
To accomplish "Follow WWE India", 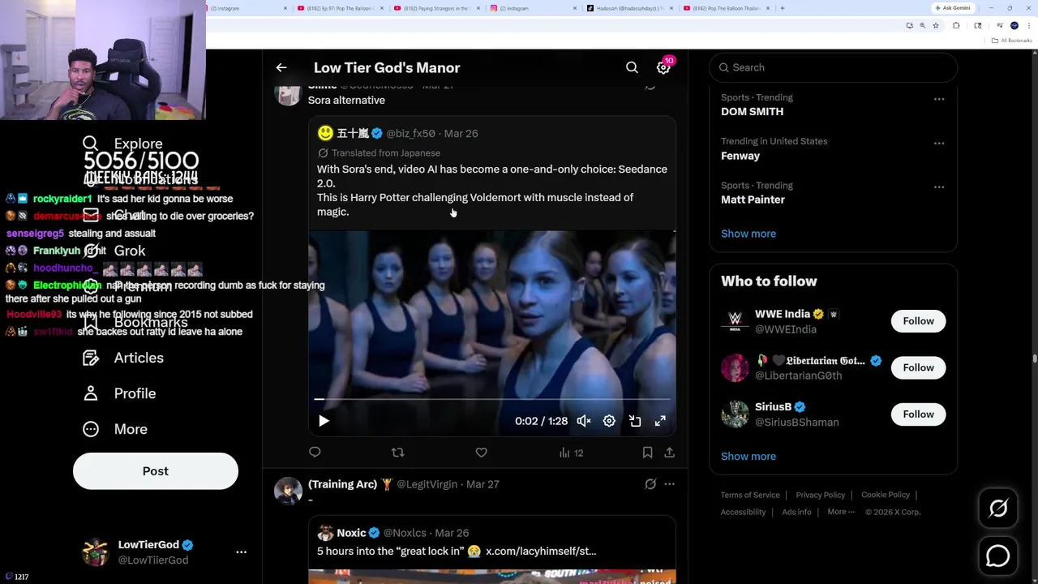I will [x=918, y=321].
